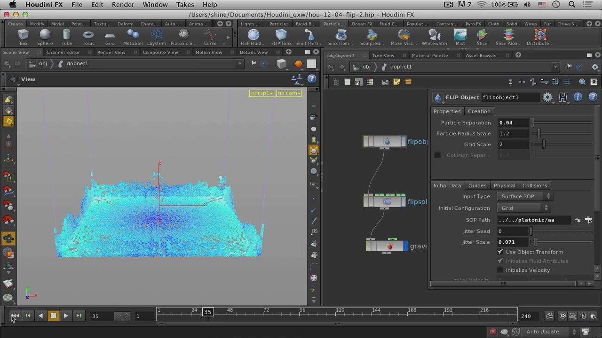Enable the Initialize Velocity checkbox
This screenshot has height=338, width=602.
tap(500, 270)
